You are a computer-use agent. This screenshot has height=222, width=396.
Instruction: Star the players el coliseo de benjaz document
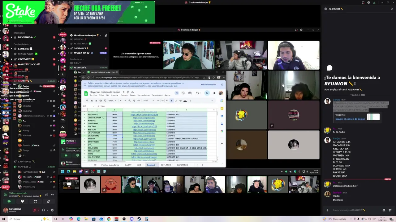(x=123, y=92)
